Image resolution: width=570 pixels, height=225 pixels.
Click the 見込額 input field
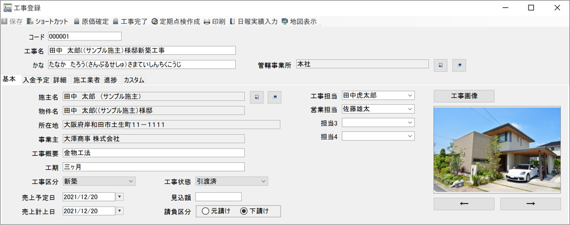[x=218, y=197]
